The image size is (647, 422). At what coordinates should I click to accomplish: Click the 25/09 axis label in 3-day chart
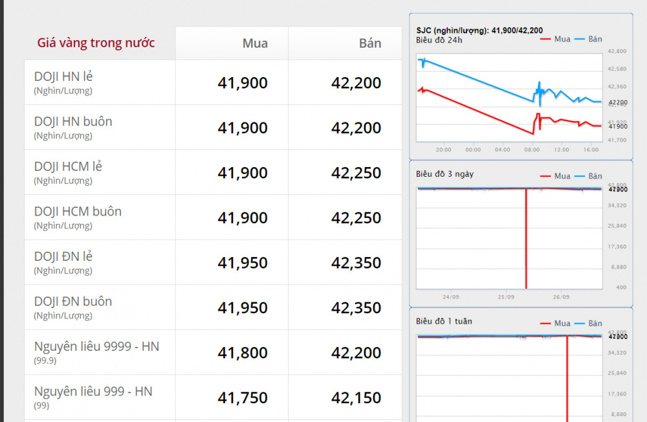click(x=506, y=297)
